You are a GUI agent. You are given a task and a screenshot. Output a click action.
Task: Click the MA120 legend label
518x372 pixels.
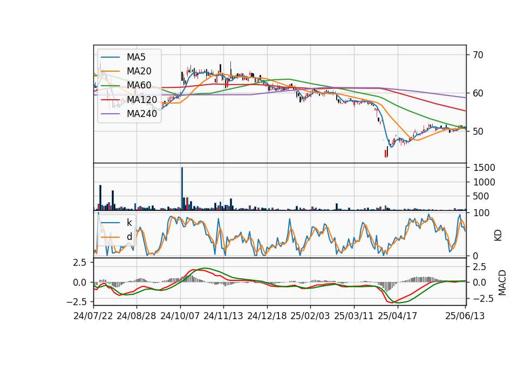[x=142, y=99]
